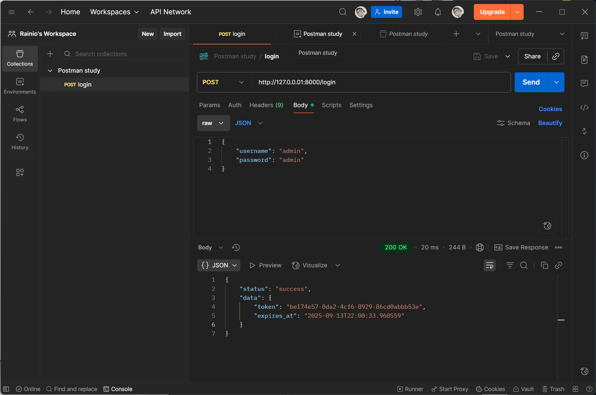
Task: Open the Collections sidebar section
Action: [x=20, y=58]
